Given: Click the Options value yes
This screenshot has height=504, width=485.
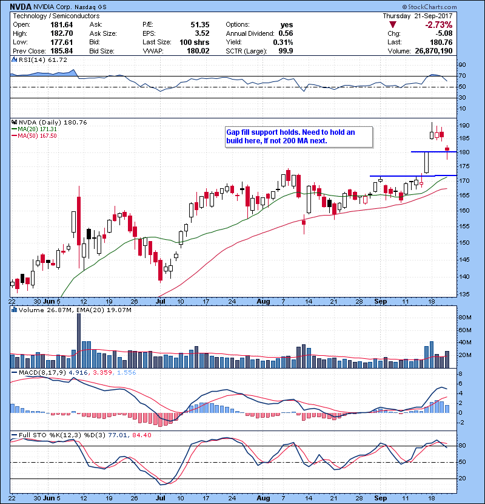Looking at the screenshot, I should tap(287, 25).
